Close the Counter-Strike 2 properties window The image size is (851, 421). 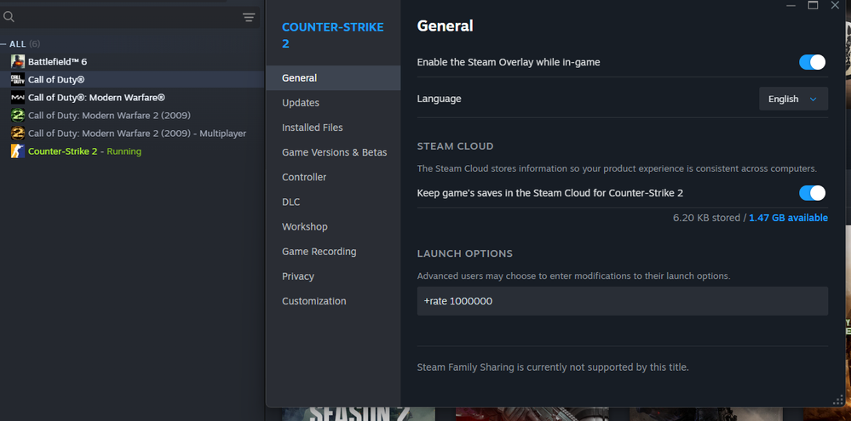(835, 5)
